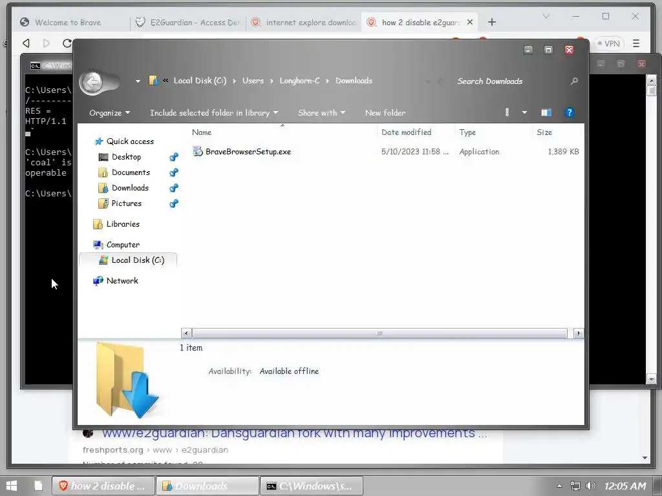Switch to Welcome to Brave tab
662x496 pixels.
[x=67, y=23]
